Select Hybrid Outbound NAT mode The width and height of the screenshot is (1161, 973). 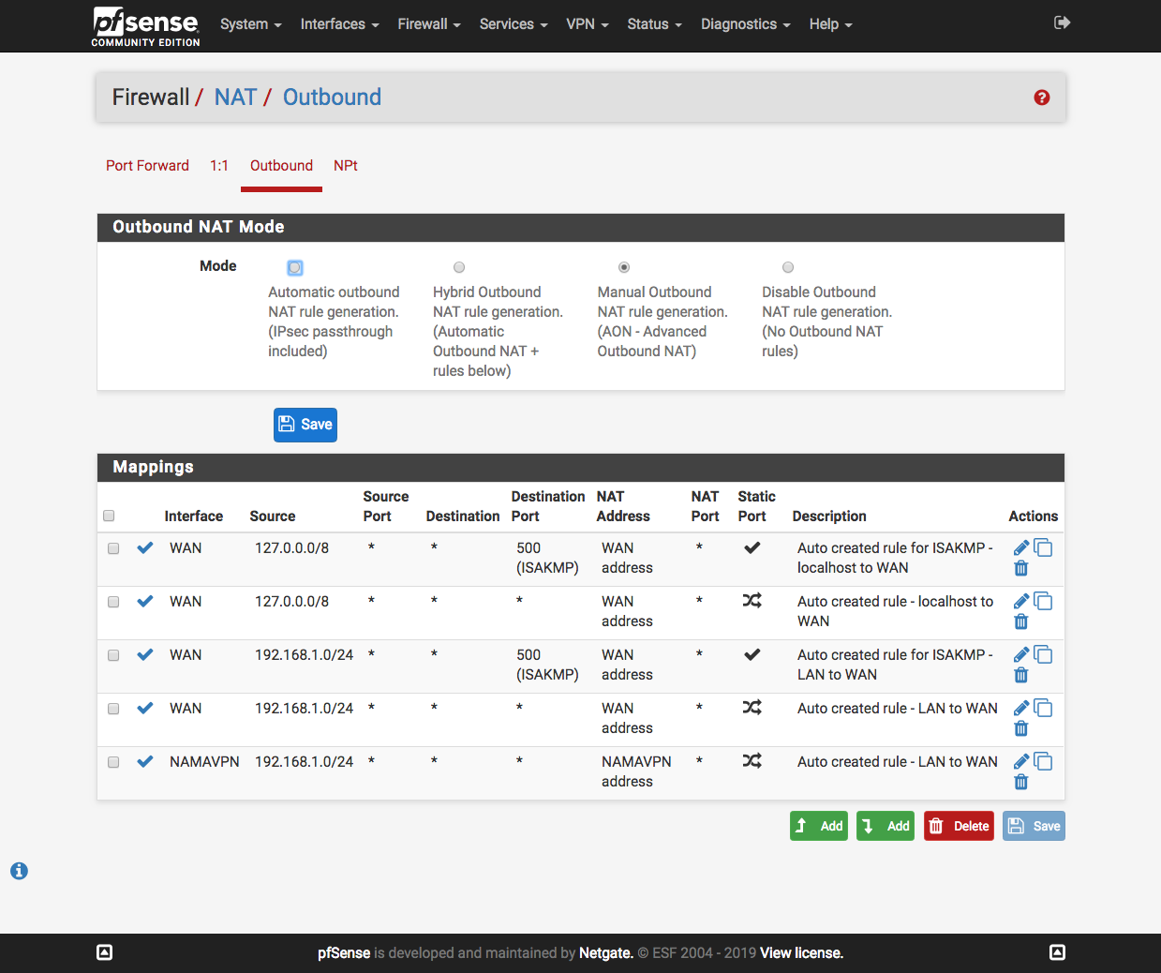pyautogui.click(x=459, y=267)
